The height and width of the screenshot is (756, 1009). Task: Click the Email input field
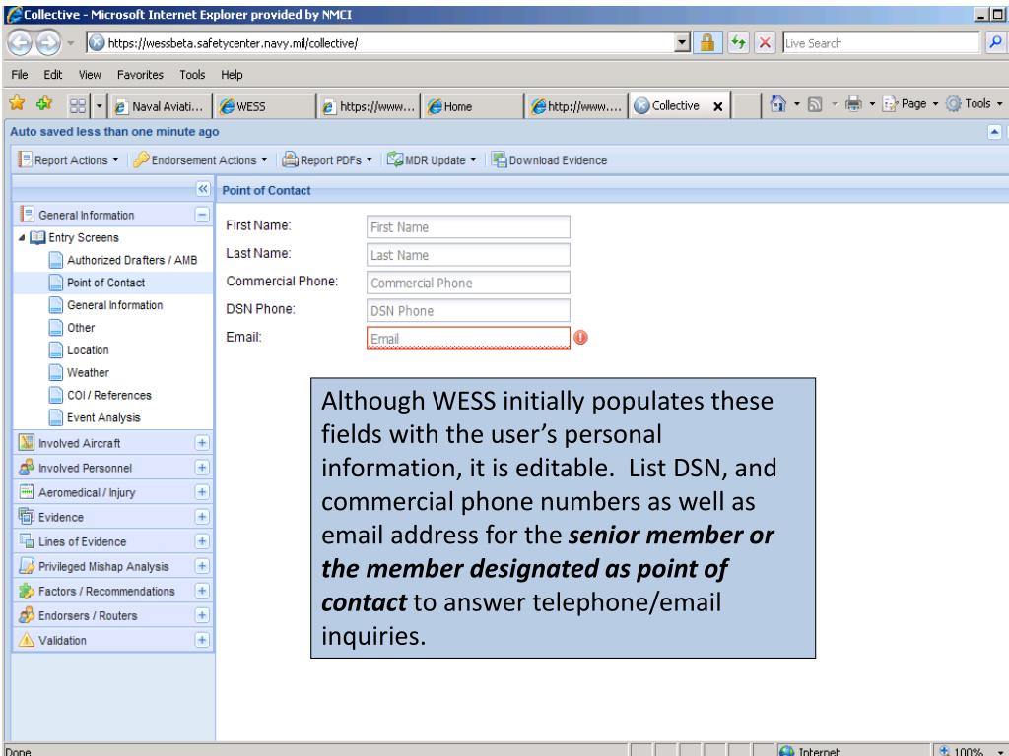pyautogui.click(x=468, y=339)
